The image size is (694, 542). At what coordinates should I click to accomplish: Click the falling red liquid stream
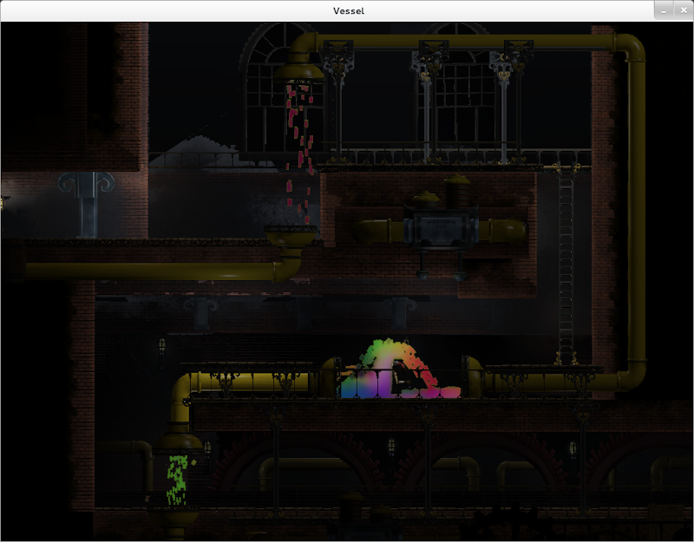[x=299, y=153]
